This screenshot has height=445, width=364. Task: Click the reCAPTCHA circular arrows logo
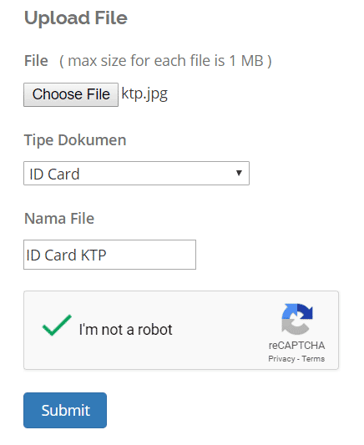point(297,319)
